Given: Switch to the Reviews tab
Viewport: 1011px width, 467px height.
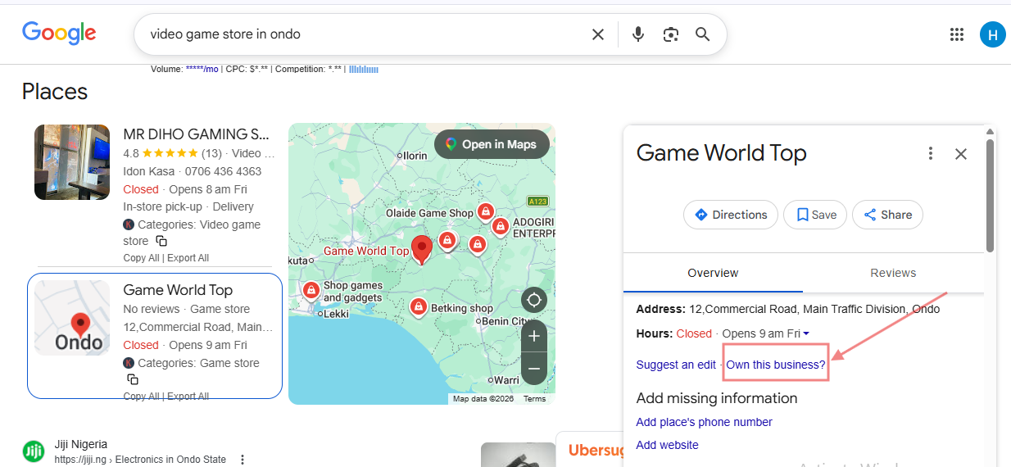Looking at the screenshot, I should (x=893, y=273).
